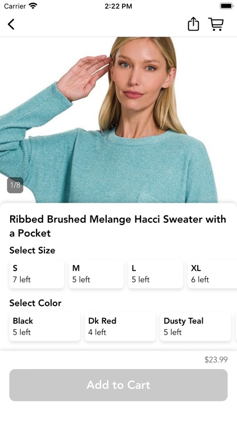Viewport: 237px width, 422px height.
Task: Select size S option
Action: click(x=37, y=274)
